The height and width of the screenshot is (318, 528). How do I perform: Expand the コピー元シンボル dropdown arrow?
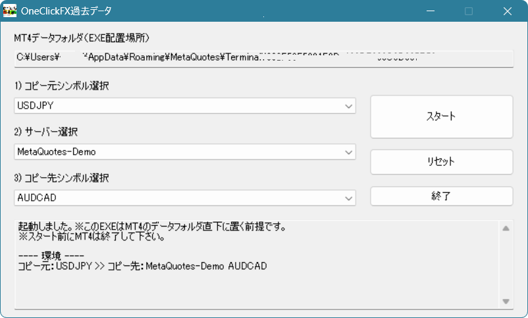tap(348, 106)
